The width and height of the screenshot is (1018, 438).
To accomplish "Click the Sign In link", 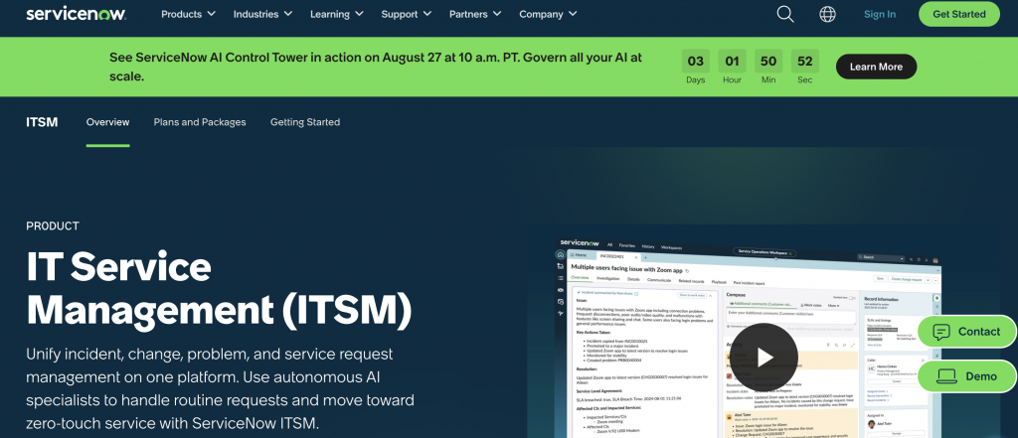I will (x=880, y=14).
